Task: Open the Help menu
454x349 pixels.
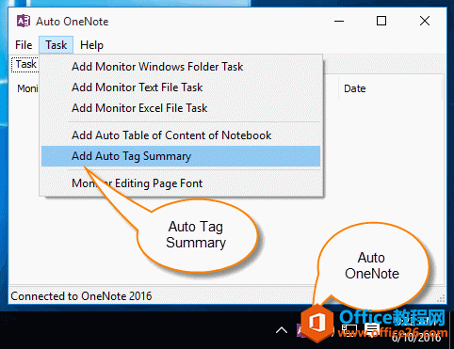Action: 91,45
